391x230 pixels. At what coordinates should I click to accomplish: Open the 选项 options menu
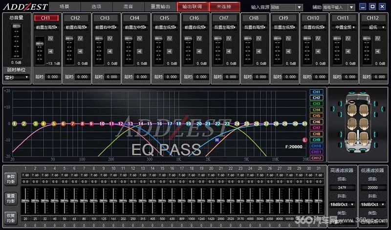tap(96, 7)
